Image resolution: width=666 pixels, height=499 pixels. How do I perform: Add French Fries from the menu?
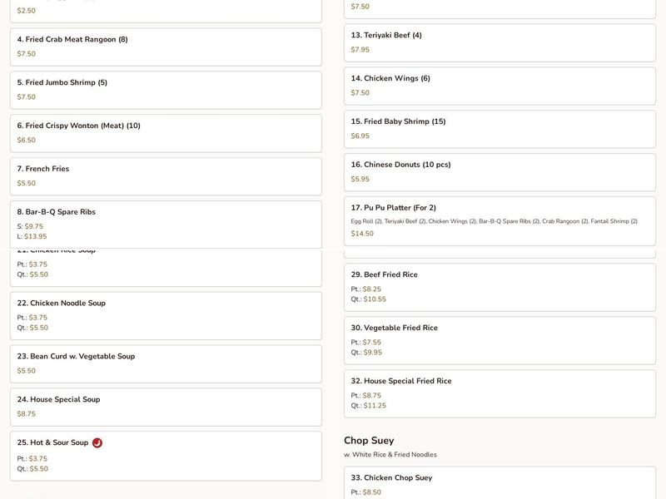coord(166,176)
